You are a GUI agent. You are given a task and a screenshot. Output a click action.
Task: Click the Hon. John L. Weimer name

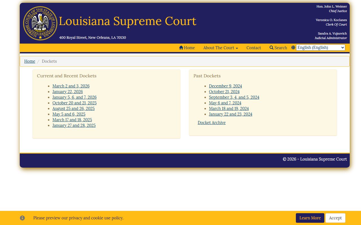click(x=332, y=6)
